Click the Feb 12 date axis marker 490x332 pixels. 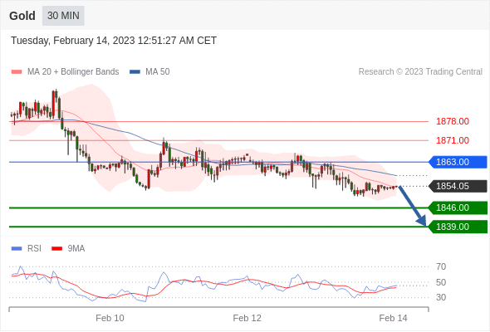point(247,318)
